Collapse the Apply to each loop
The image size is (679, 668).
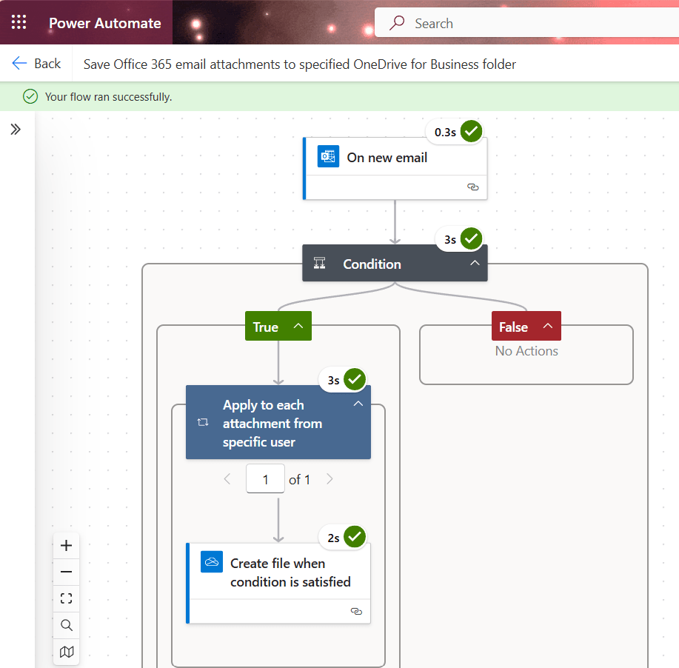click(x=358, y=404)
